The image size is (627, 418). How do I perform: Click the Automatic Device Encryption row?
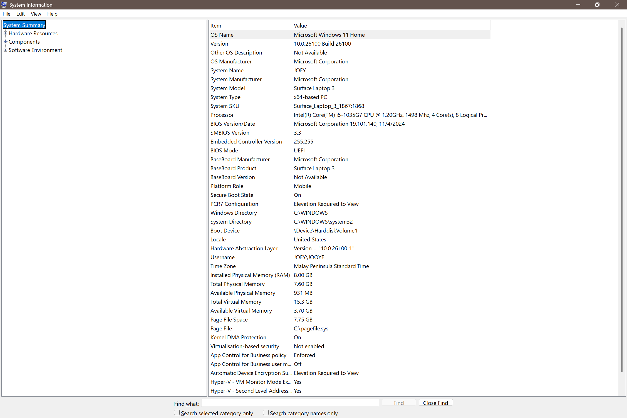[x=350, y=373]
